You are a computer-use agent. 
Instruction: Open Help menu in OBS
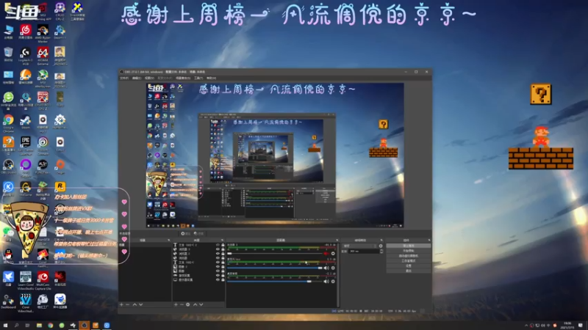211,78
